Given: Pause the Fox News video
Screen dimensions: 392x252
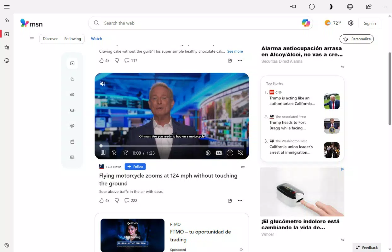Looking at the screenshot, I should pos(103,152).
